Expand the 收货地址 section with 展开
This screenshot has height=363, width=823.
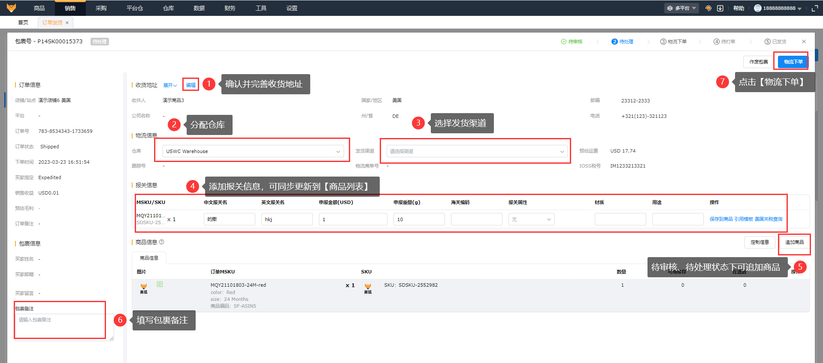coord(170,85)
